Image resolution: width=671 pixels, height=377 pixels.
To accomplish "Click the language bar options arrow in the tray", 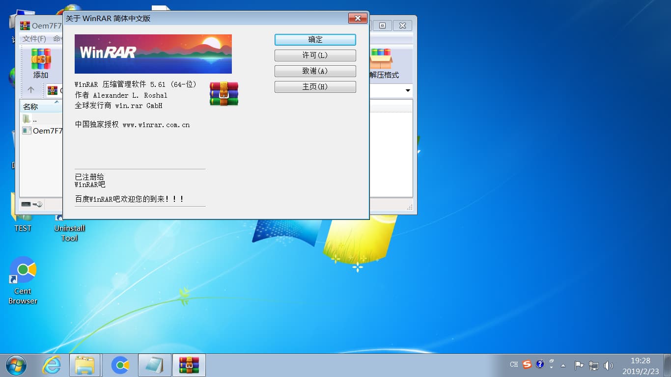I will pos(552,367).
